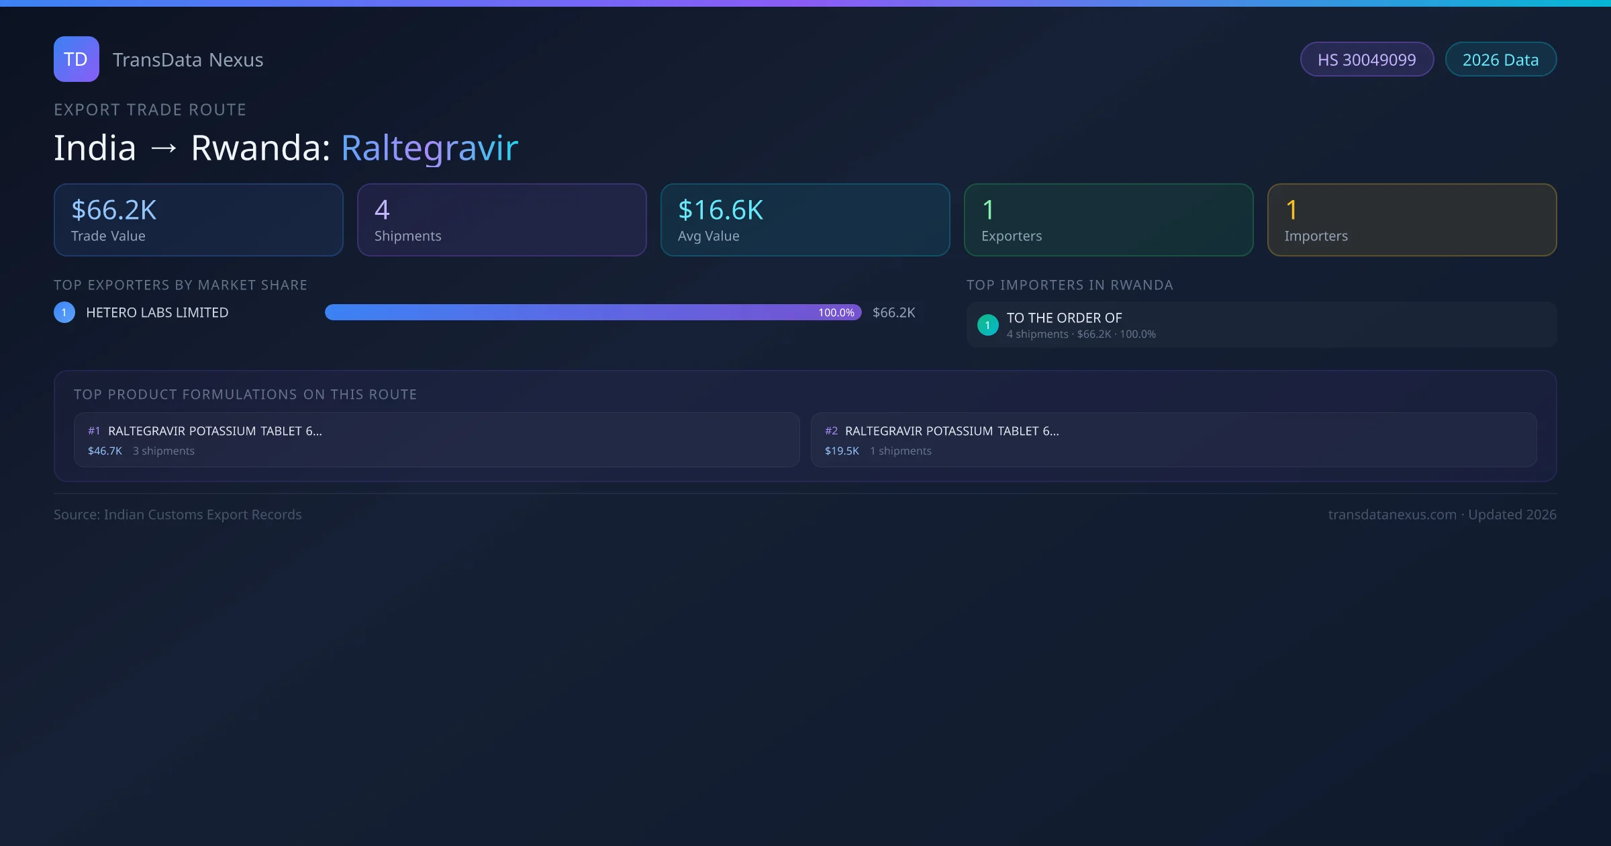Click the $66.2K value beside market share bar
The height and width of the screenshot is (846, 1611).
893,312
